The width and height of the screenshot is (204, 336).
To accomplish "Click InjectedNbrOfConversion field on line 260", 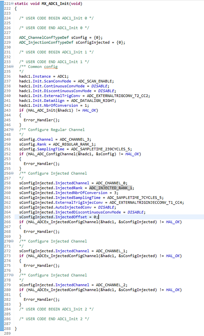I will [81, 193].
